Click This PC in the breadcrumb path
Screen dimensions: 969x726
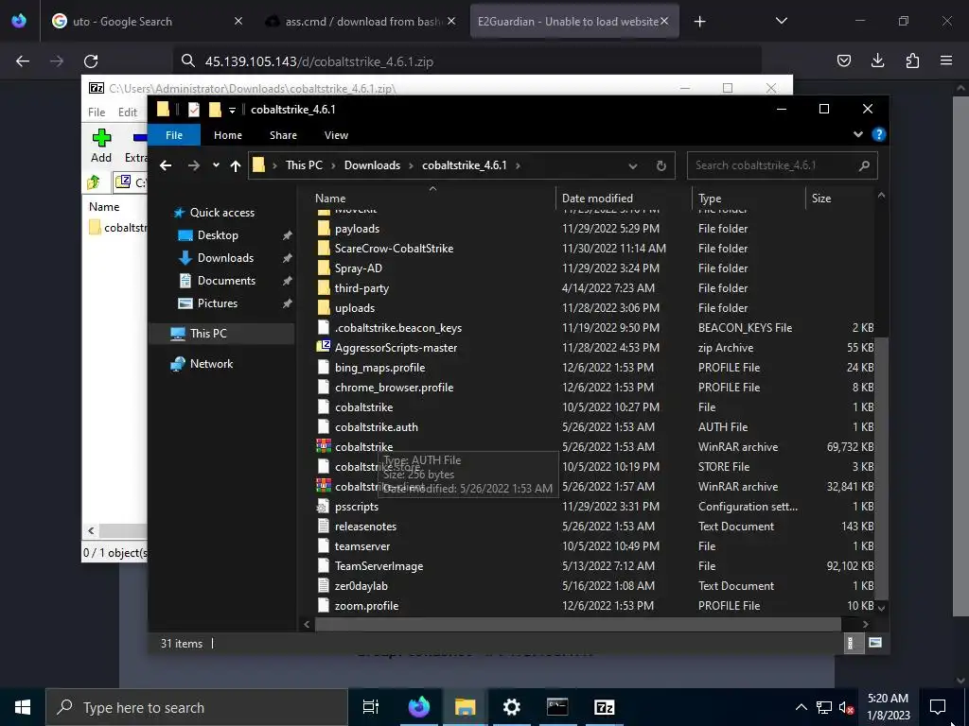tap(304, 165)
